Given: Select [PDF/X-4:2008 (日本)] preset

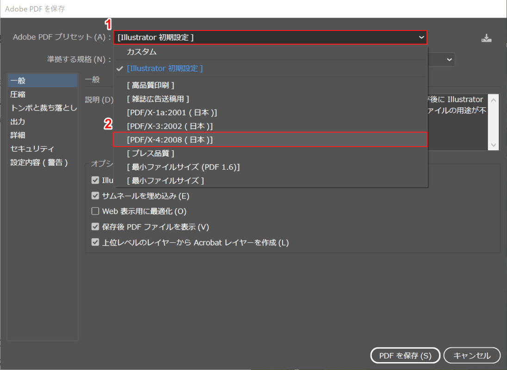Looking at the screenshot, I should click(x=270, y=140).
